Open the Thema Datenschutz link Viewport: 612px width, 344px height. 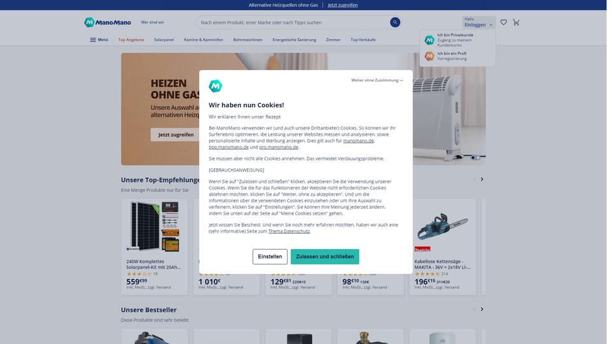289,231
